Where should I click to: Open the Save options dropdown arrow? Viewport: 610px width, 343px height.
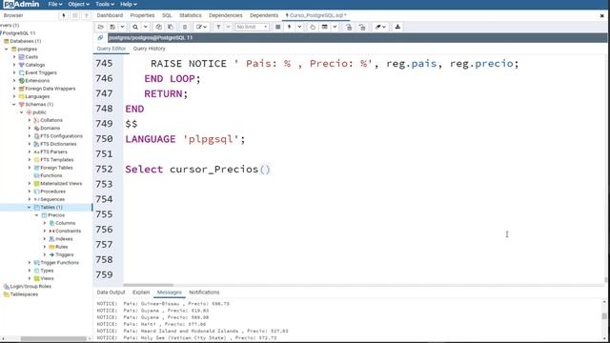pos(123,27)
